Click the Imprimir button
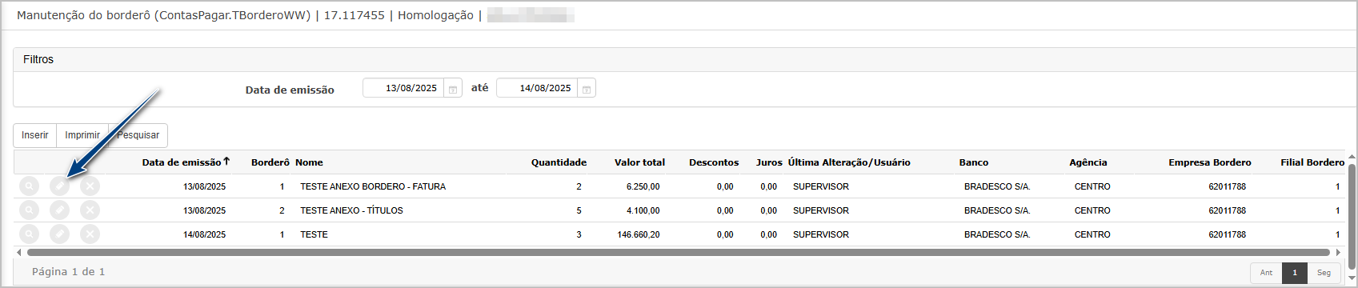Screen dimensions: 1358x288 pos(82,135)
